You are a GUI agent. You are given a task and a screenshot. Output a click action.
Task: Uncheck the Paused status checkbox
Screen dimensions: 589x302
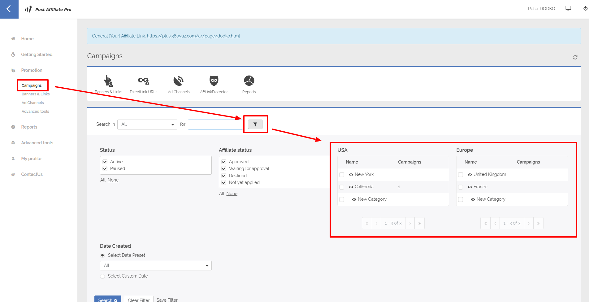coord(105,169)
